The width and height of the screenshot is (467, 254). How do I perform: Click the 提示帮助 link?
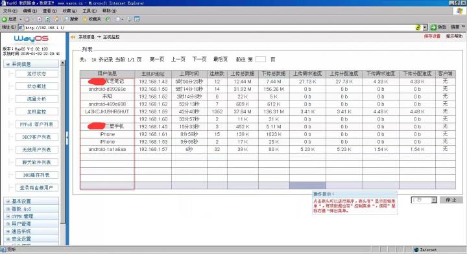click(454, 36)
